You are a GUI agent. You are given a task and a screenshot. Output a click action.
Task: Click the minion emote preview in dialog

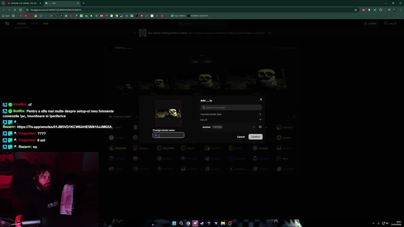(x=168, y=113)
